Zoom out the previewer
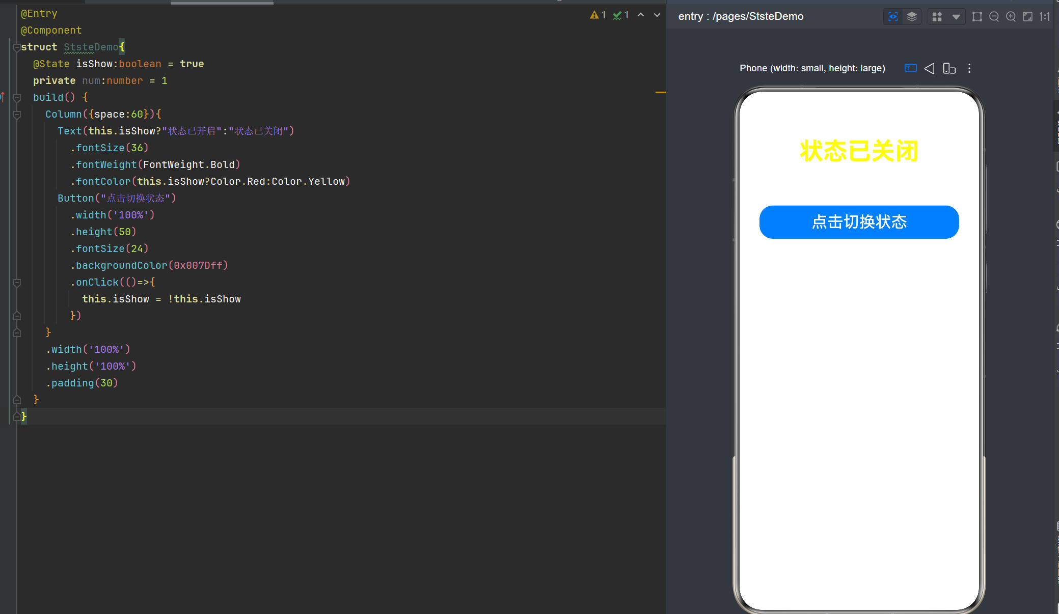This screenshot has width=1059, height=614. (x=994, y=17)
